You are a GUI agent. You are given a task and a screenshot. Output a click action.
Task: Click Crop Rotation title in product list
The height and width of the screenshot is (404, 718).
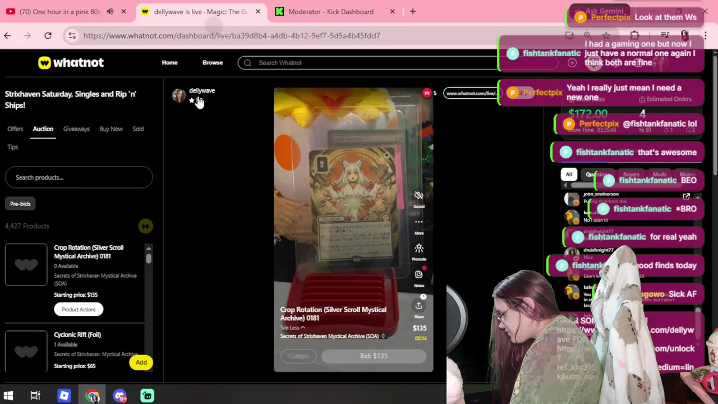tap(89, 252)
